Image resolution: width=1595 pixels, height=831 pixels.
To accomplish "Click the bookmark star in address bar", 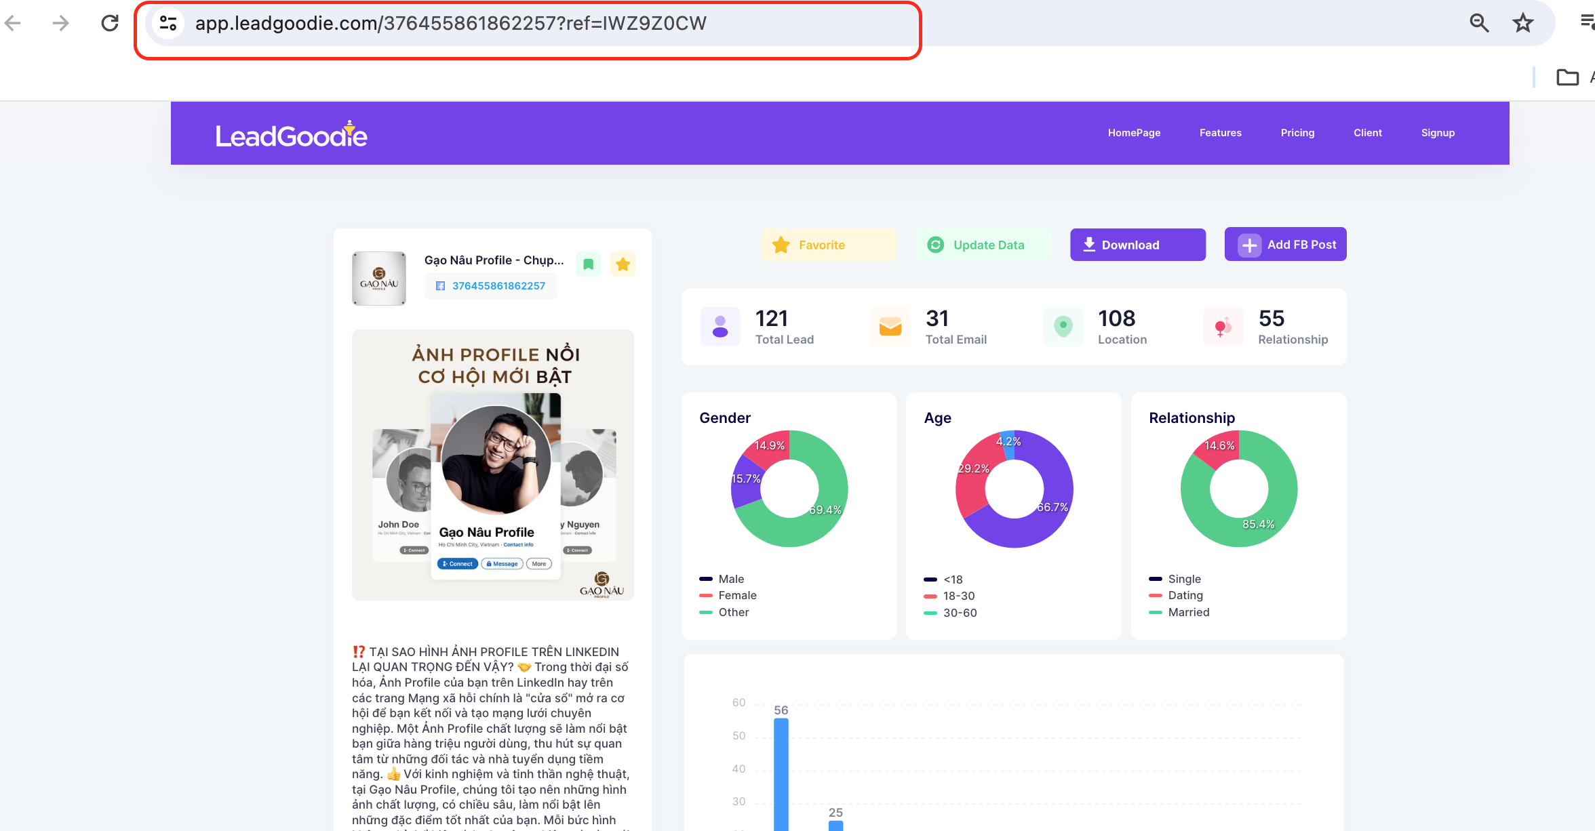I will pos(1522,24).
